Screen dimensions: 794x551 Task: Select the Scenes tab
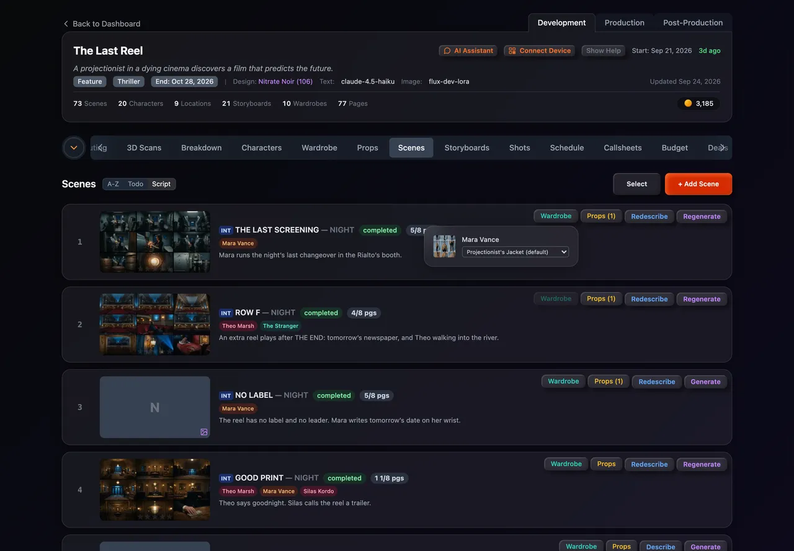[x=411, y=148]
